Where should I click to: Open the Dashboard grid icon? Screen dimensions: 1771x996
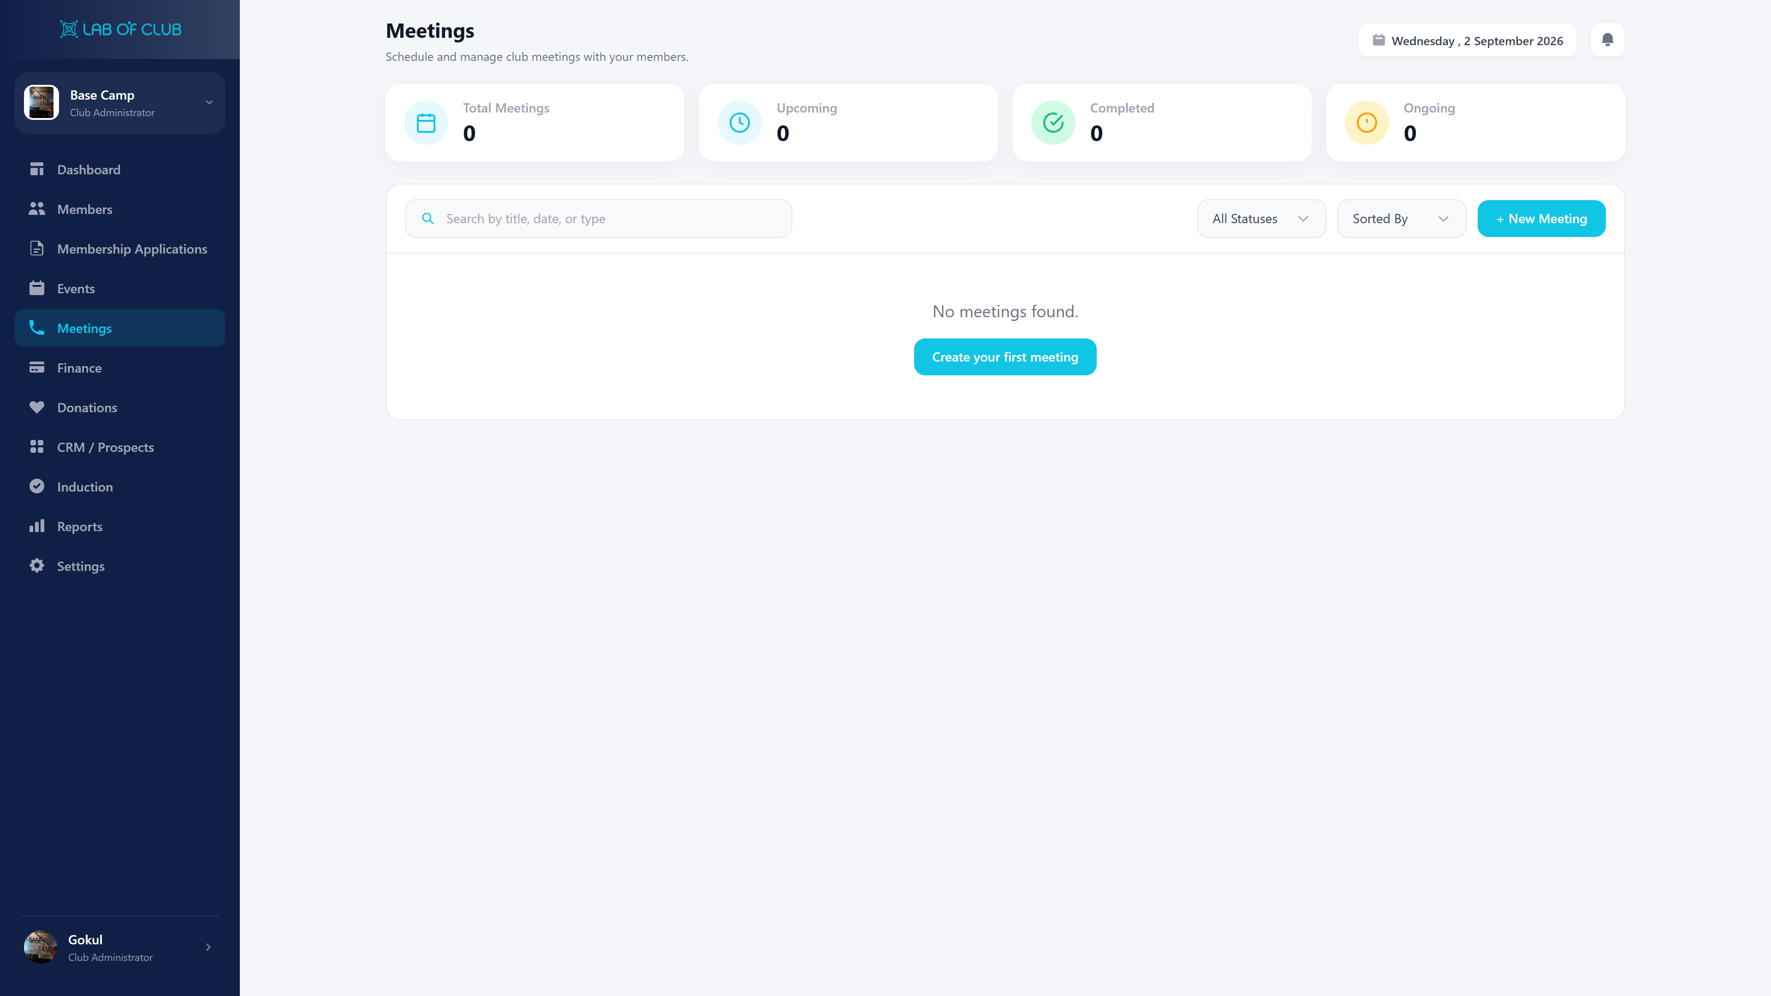pyautogui.click(x=36, y=169)
